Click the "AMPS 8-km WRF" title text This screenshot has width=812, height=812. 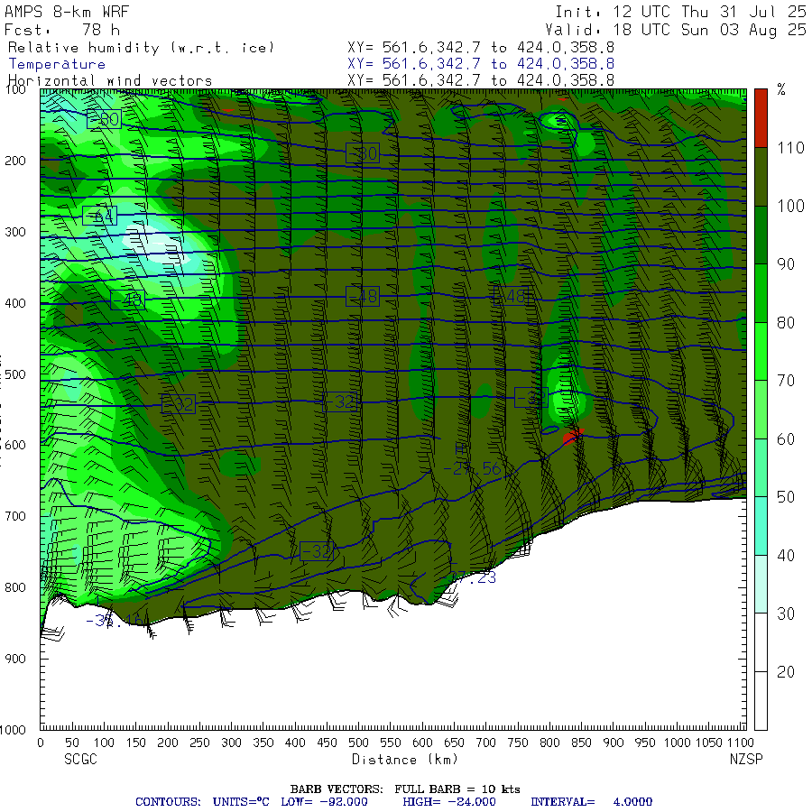tap(67, 12)
